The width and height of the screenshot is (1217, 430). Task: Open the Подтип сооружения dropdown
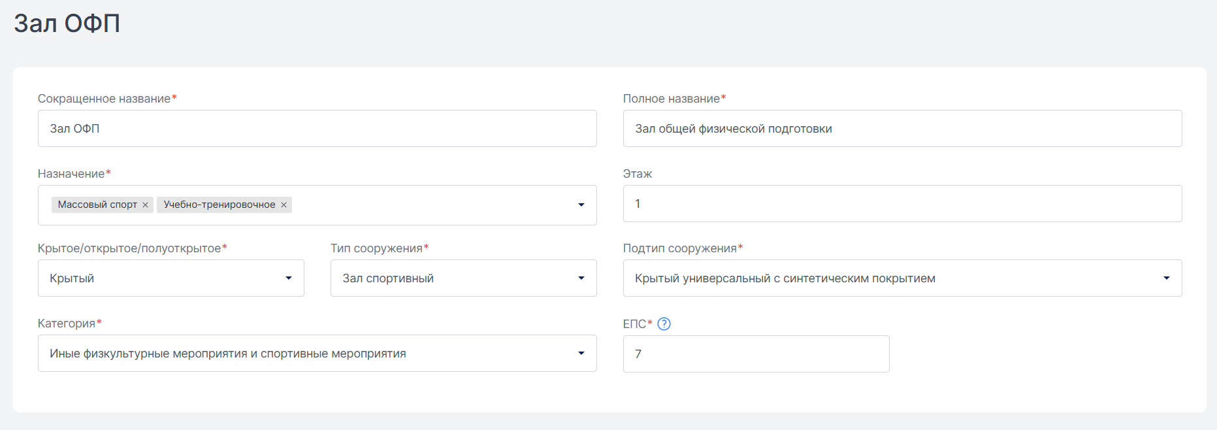(x=902, y=278)
